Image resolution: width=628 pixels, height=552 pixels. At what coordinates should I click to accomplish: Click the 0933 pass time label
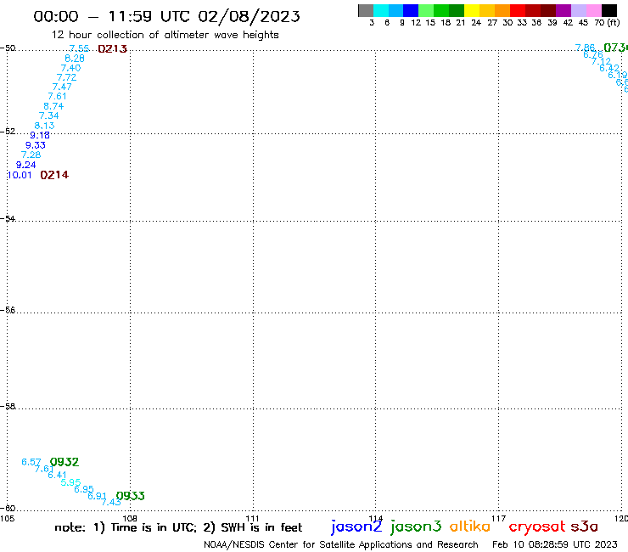(x=130, y=496)
